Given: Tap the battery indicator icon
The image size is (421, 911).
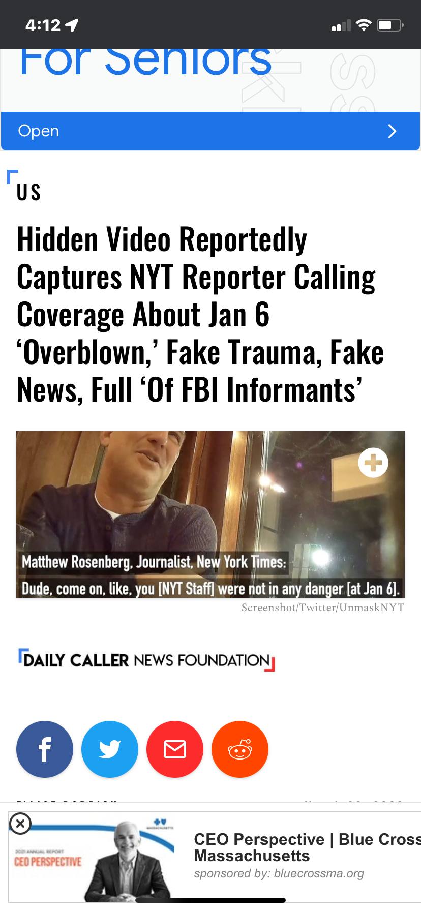Looking at the screenshot, I should coord(390,25).
